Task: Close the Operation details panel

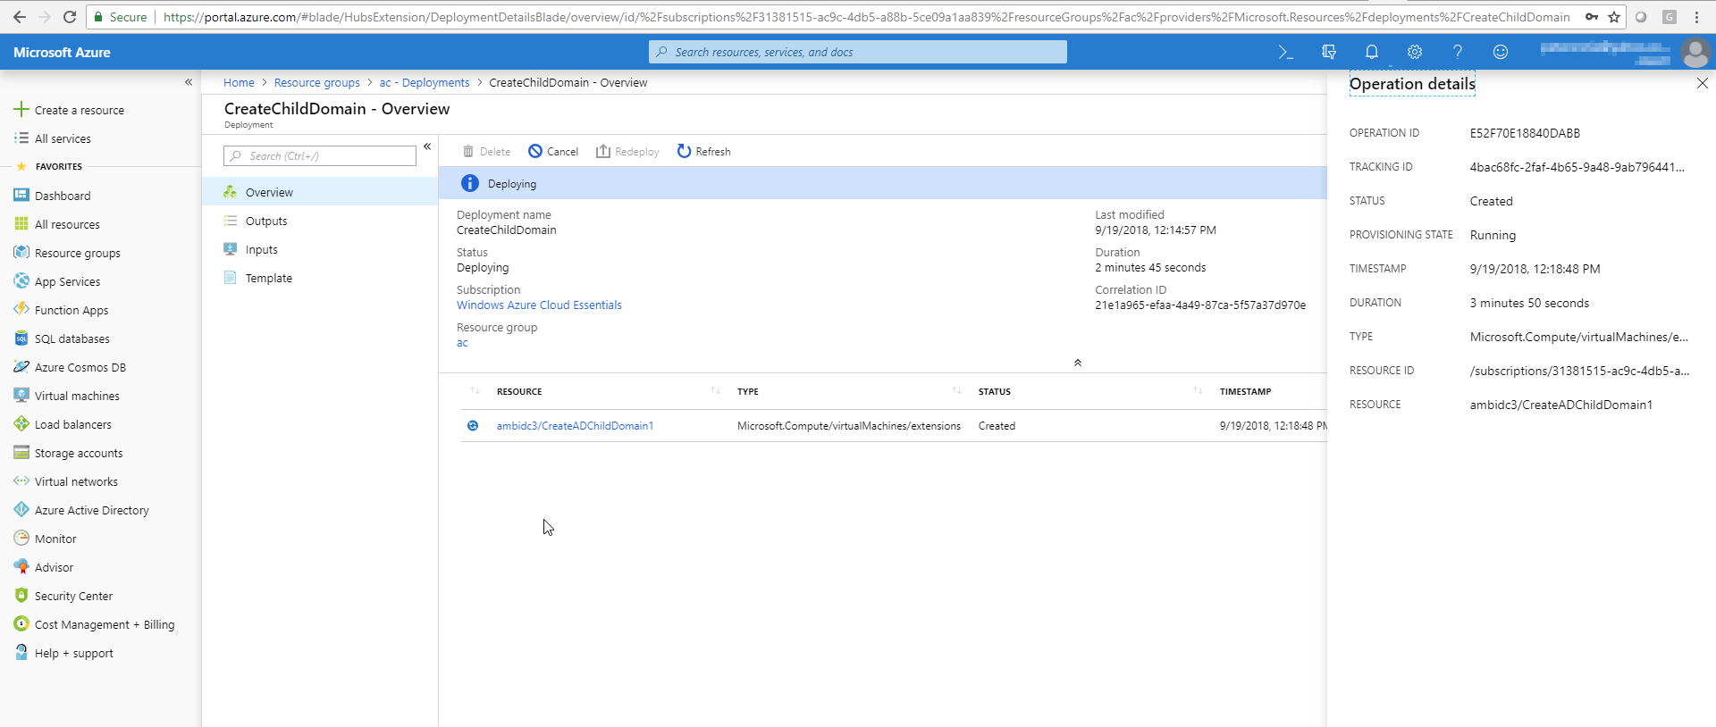Action: click(x=1702, y=83)
